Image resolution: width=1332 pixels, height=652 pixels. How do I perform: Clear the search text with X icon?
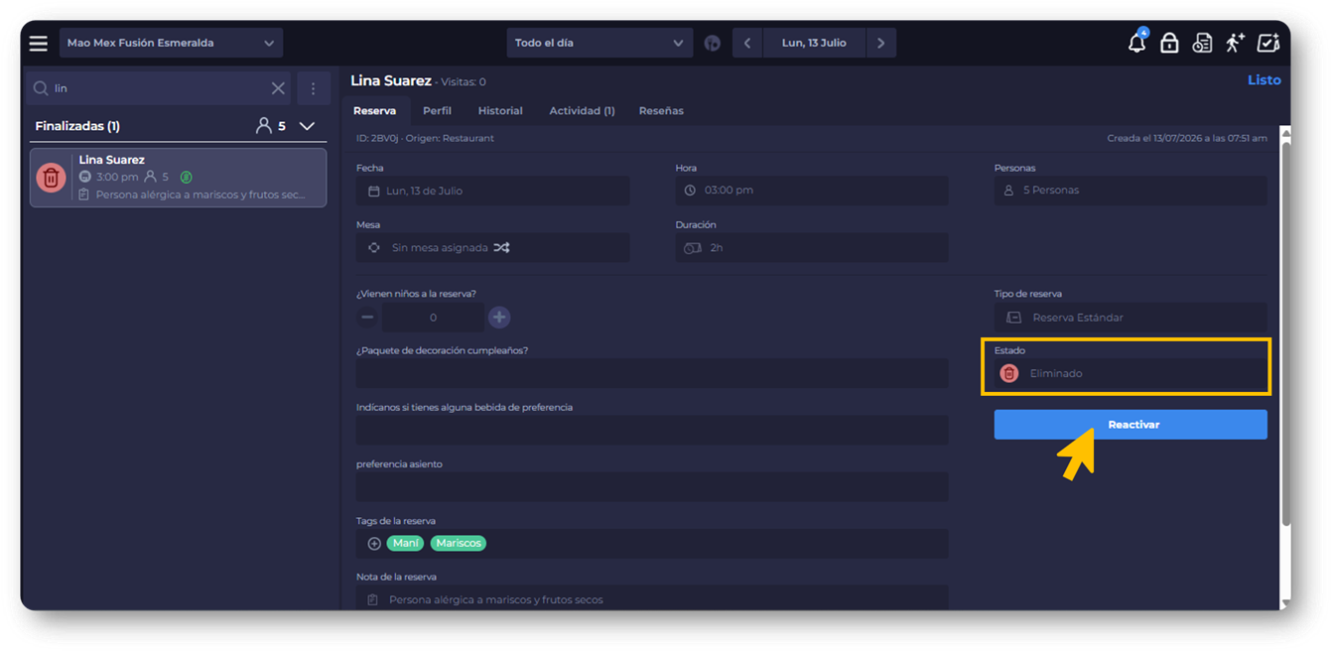tap(278, 88)
